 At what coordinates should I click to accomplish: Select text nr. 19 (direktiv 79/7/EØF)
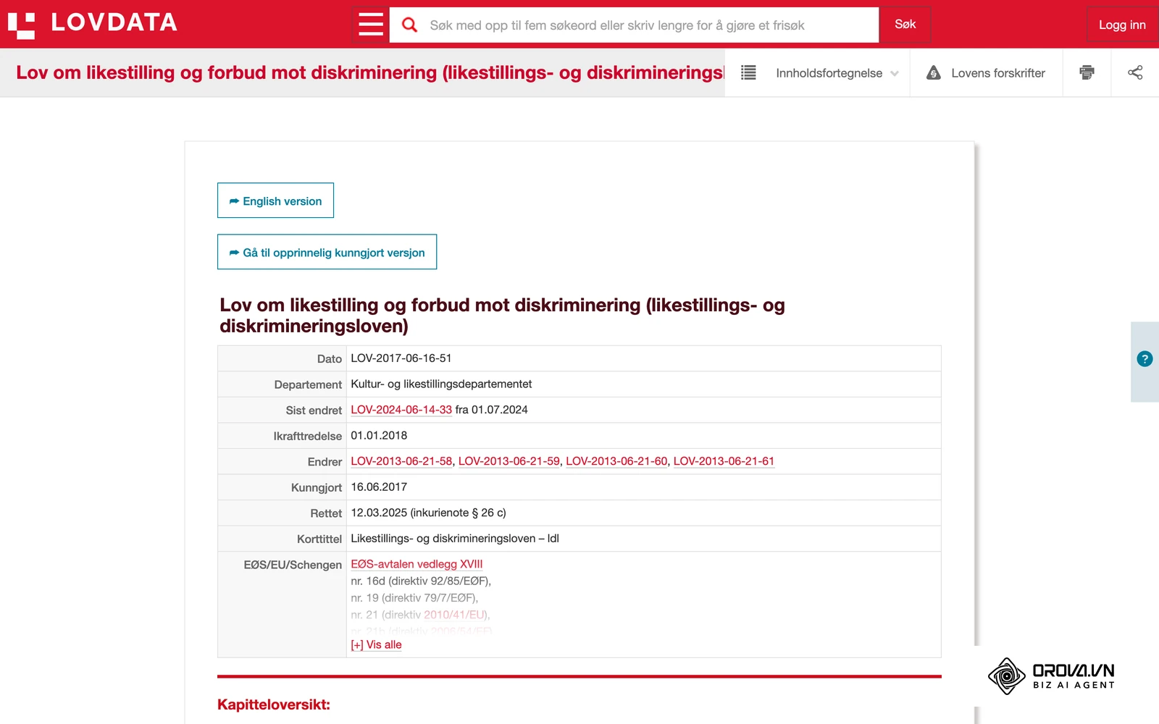click(414, 598)
